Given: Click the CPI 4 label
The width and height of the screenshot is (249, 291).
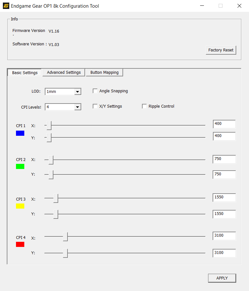Looking at the screenshot, I should [x=20, y=238].
